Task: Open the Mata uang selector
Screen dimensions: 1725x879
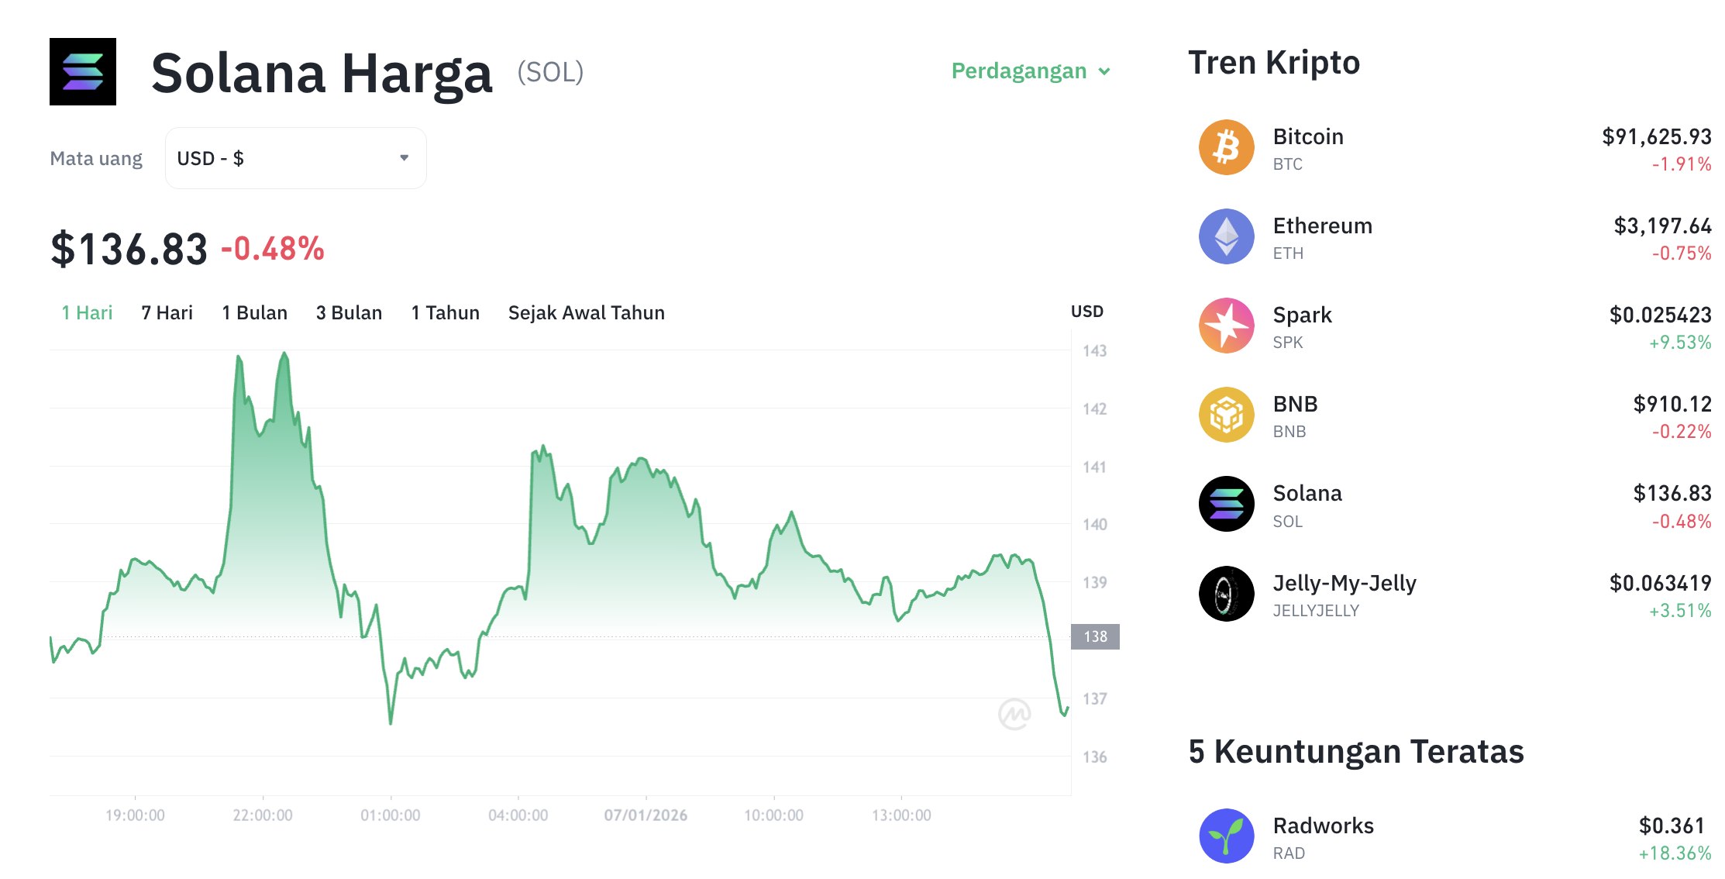Action: point(96,158)
